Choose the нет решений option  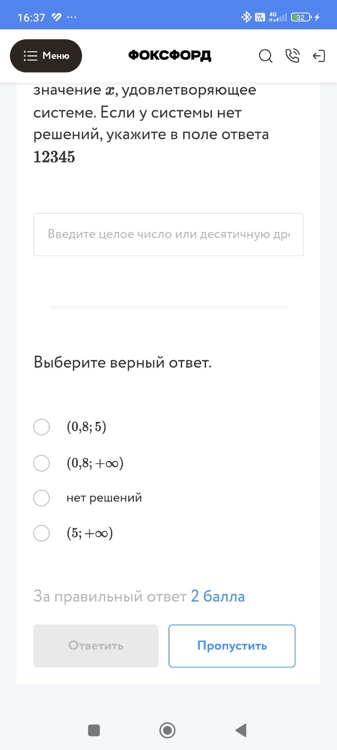(x=42, y=498)
